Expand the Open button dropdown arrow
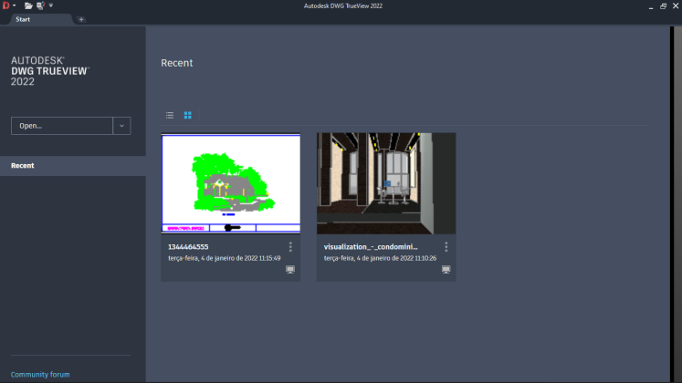The image size is (682, 383). 121,126
